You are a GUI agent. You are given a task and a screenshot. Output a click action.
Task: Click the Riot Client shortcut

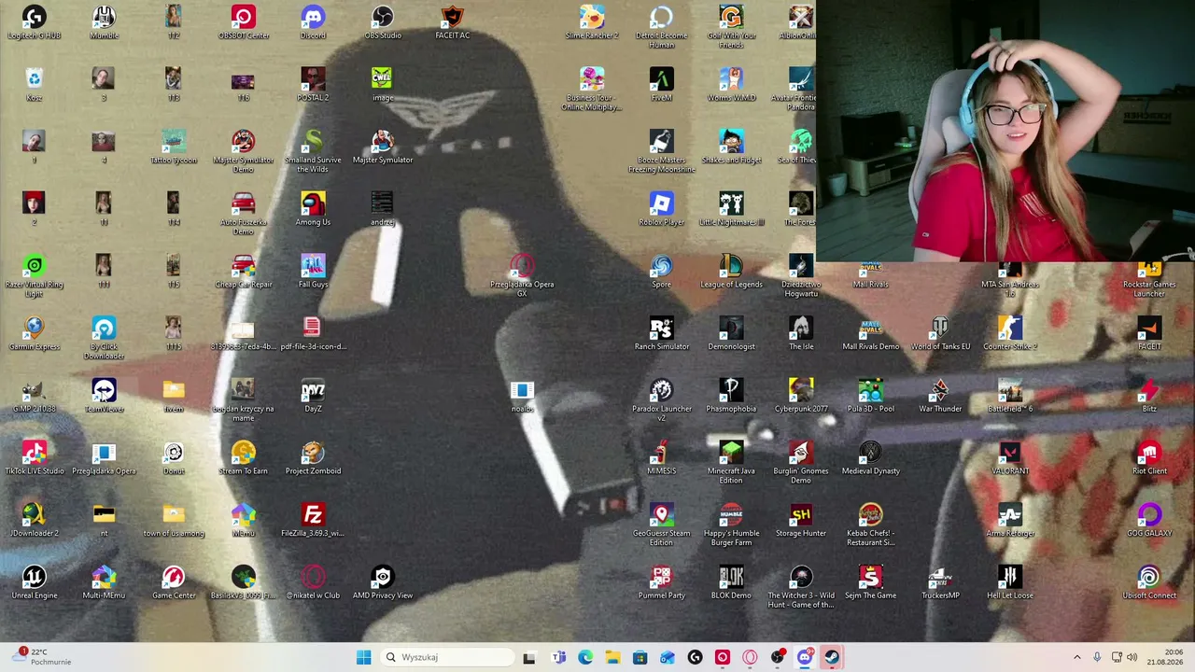tap(1149, 458)
